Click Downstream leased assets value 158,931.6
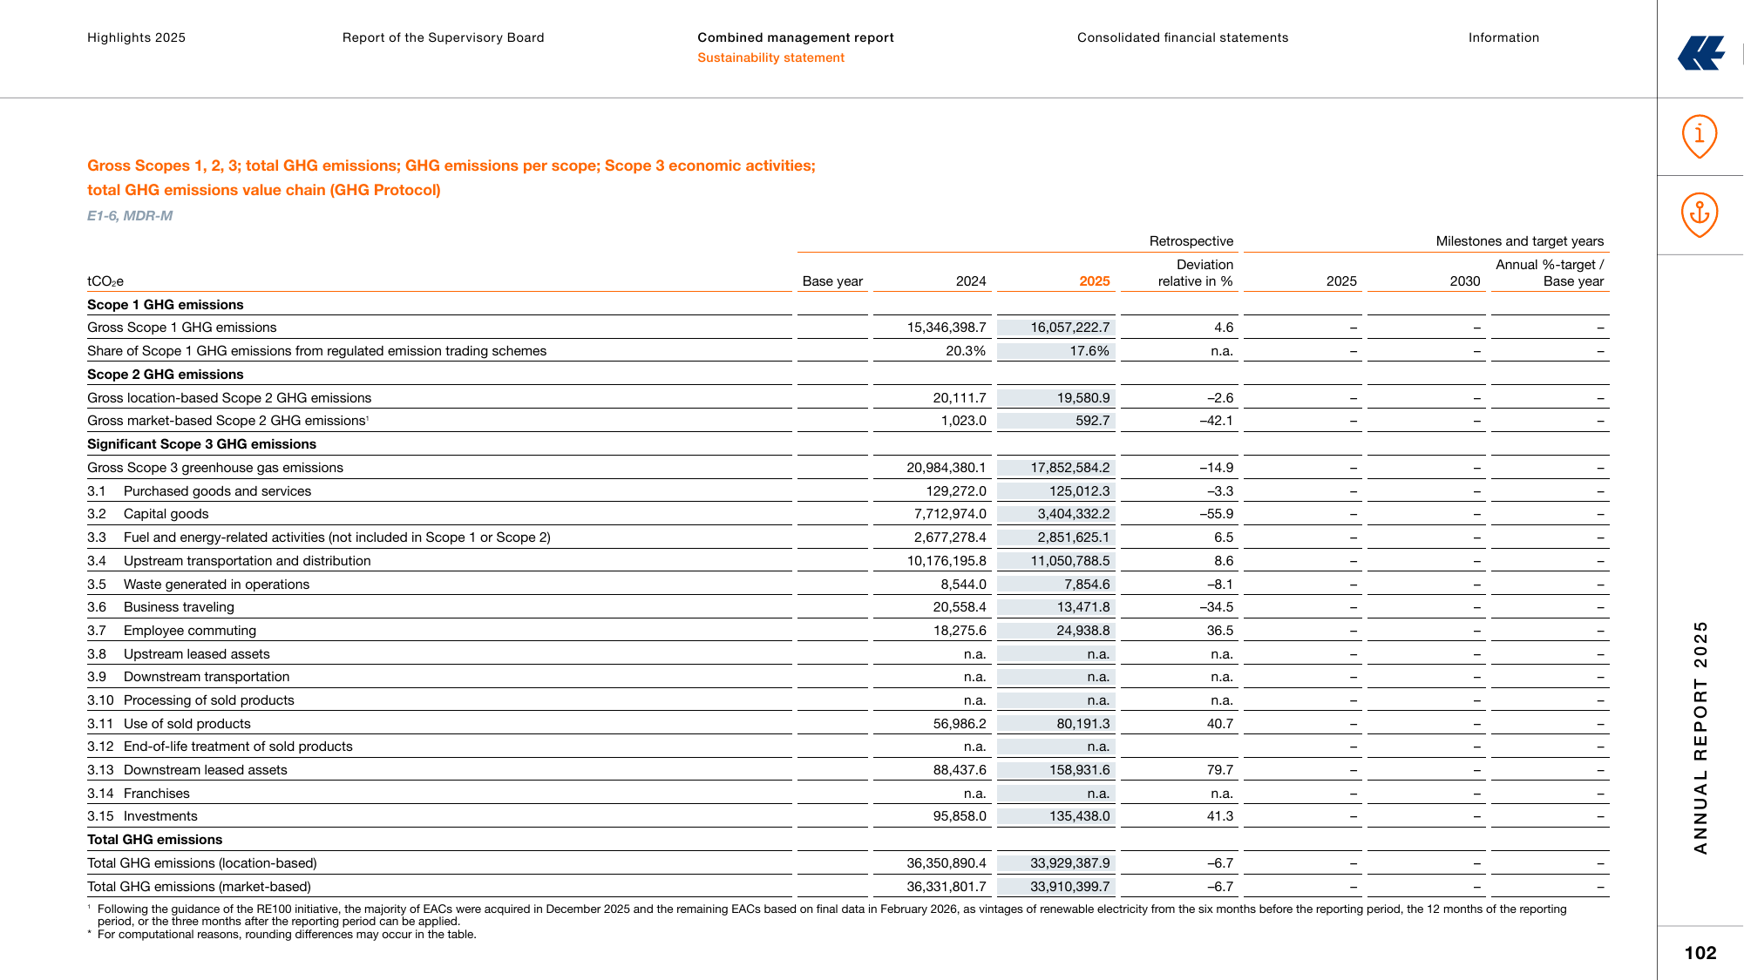 tap(1080, 770)
